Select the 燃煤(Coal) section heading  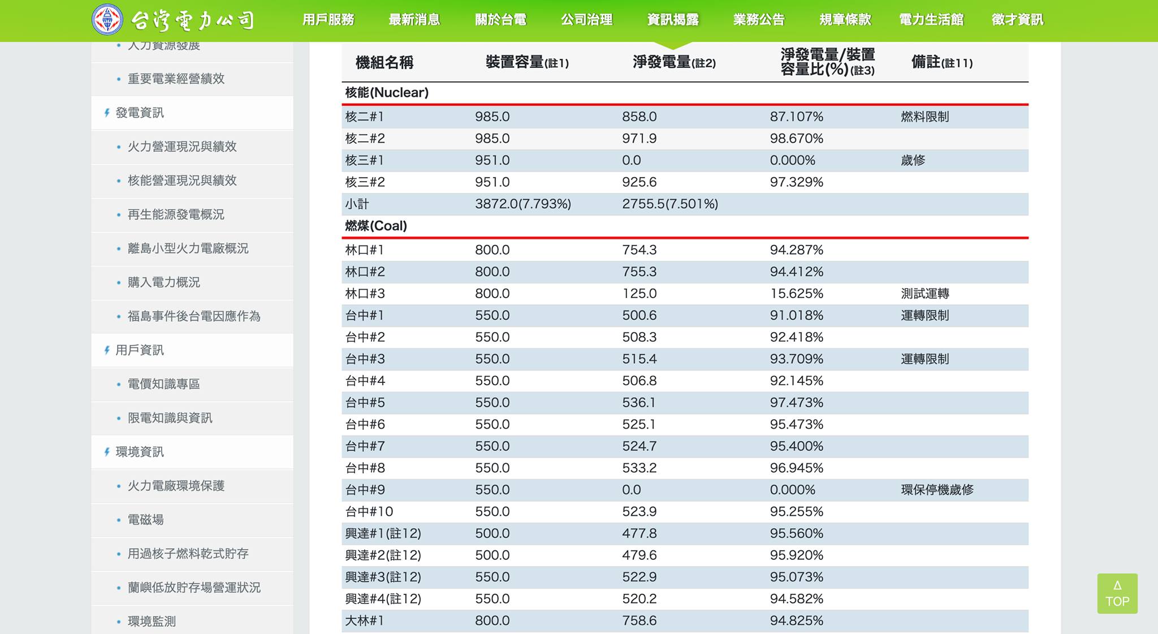click(376, 226)
